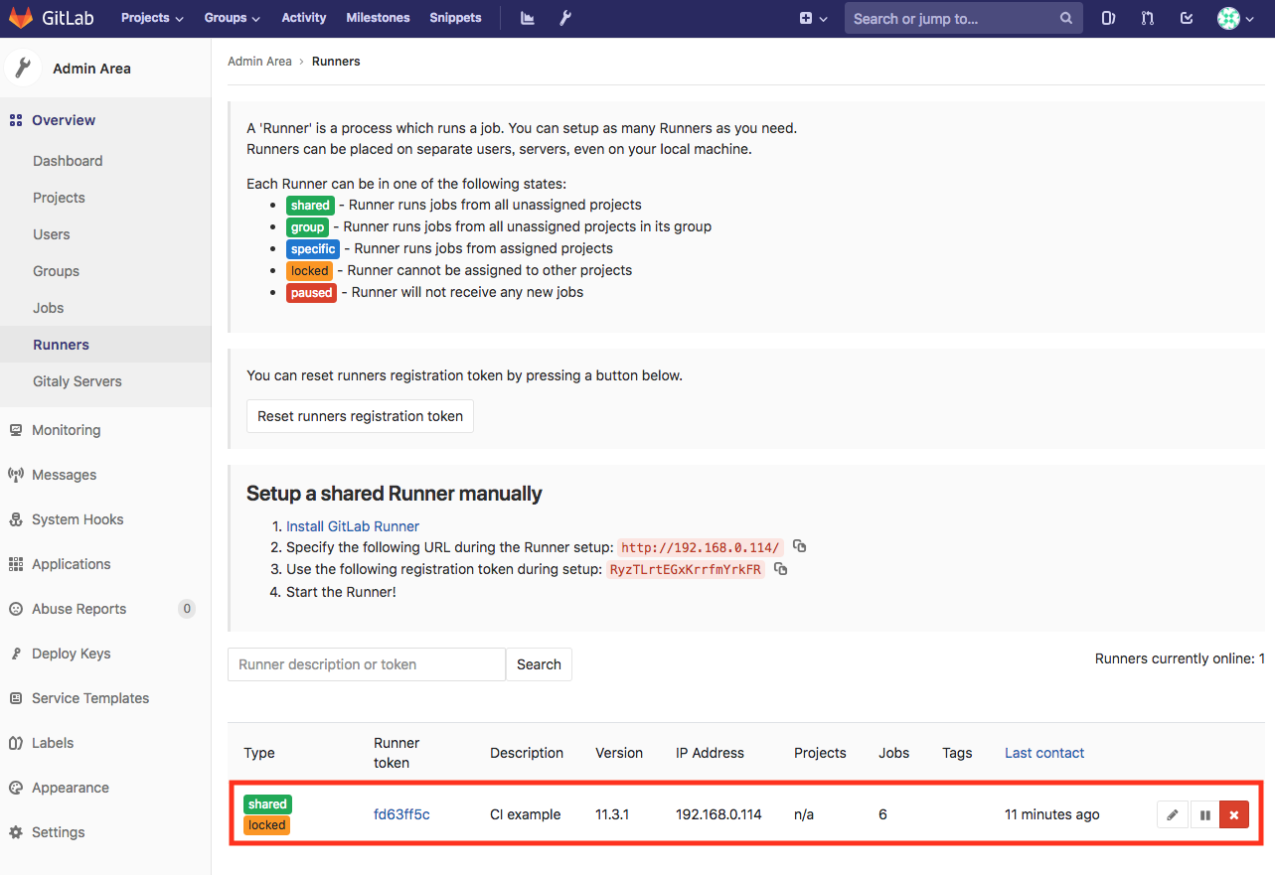Image resolution: width=1275 pixels, height=875 pixels.
Task: Expand the new item plus dropdown
Action: (813, 18)
